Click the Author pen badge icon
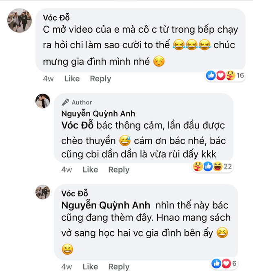This screenshot has height=277, width=253. pyautogui.click(x=65, y=102)
